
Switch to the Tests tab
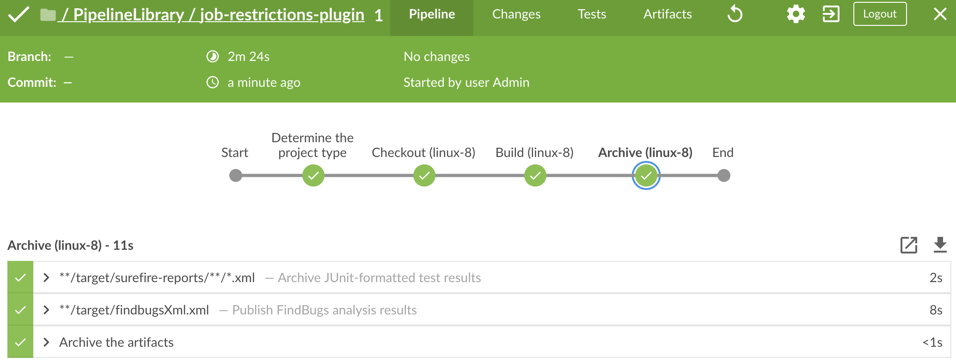592,14
